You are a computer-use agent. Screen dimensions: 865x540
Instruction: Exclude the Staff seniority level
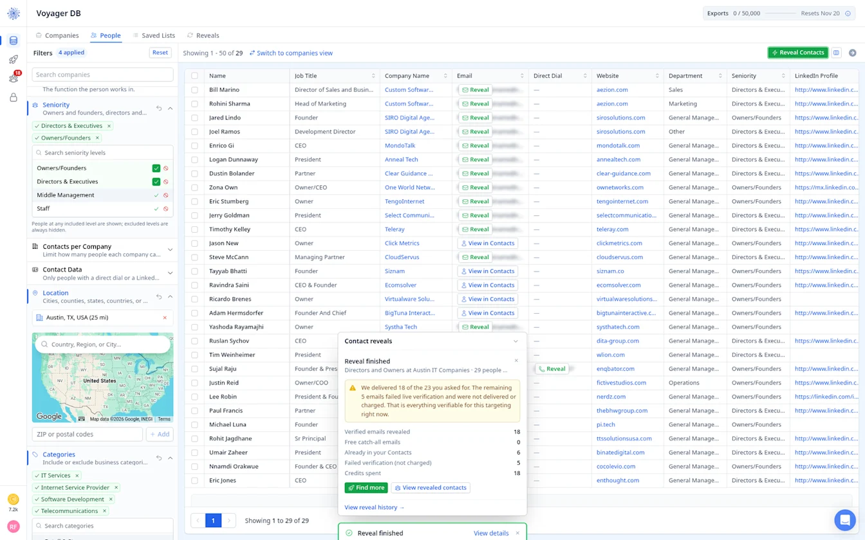tap(166, 209)
